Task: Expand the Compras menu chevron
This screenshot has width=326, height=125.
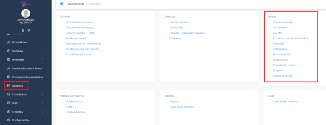Action: pyautogui.click(x=43, y=50)
